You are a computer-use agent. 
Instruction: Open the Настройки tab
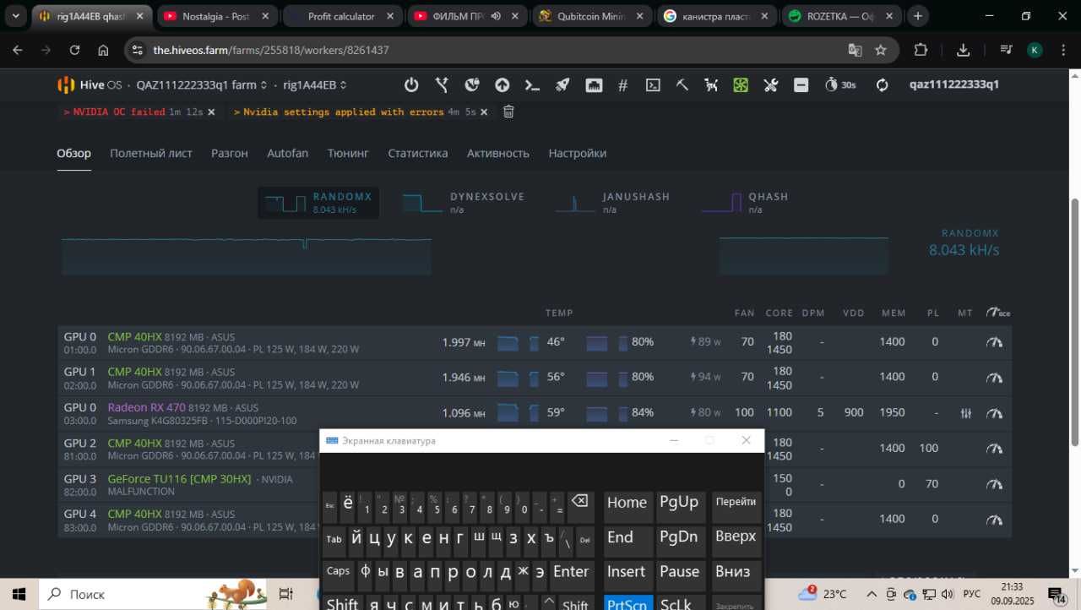point(578,153)
